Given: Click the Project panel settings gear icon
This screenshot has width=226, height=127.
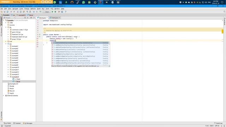Looking at the screenshot, I should click(31, 18).
